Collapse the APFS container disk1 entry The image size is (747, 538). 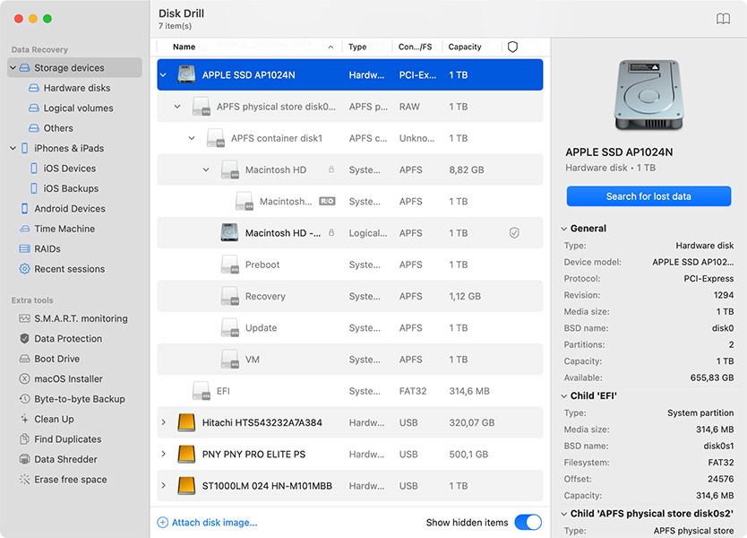click(191, 138)
